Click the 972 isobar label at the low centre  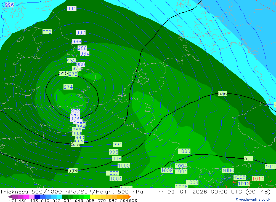pos(76,111)
